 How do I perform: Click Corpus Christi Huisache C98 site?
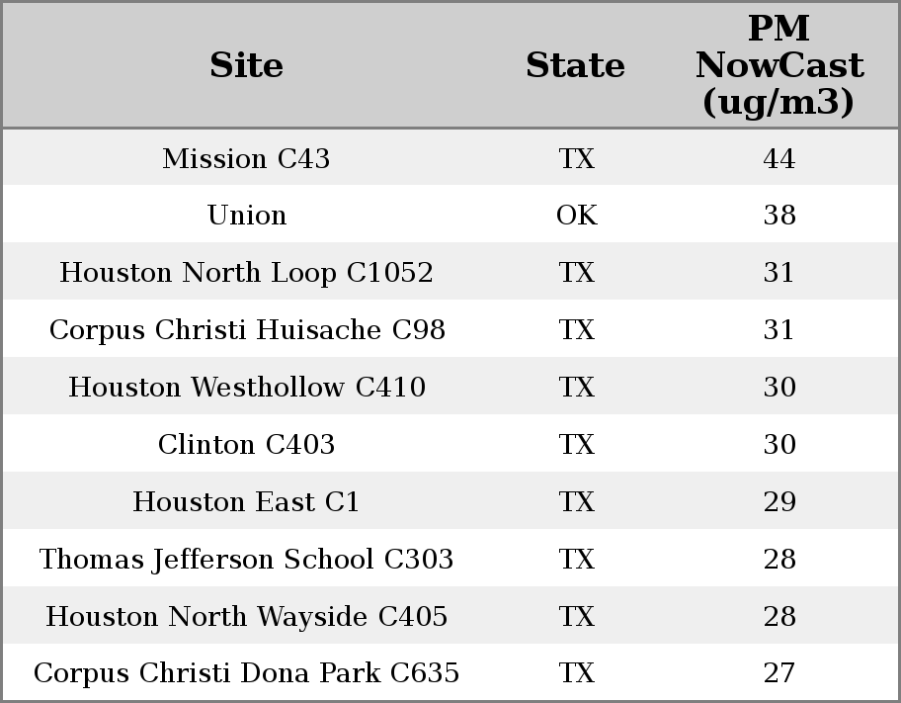click(247, 330)
